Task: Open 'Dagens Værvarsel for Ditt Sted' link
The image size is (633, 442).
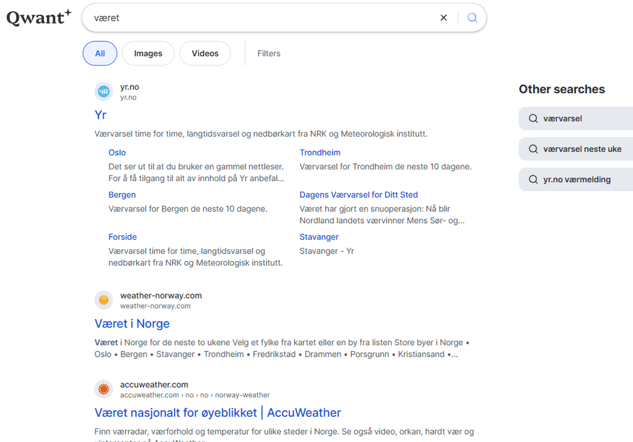Action: pos(359,195)
